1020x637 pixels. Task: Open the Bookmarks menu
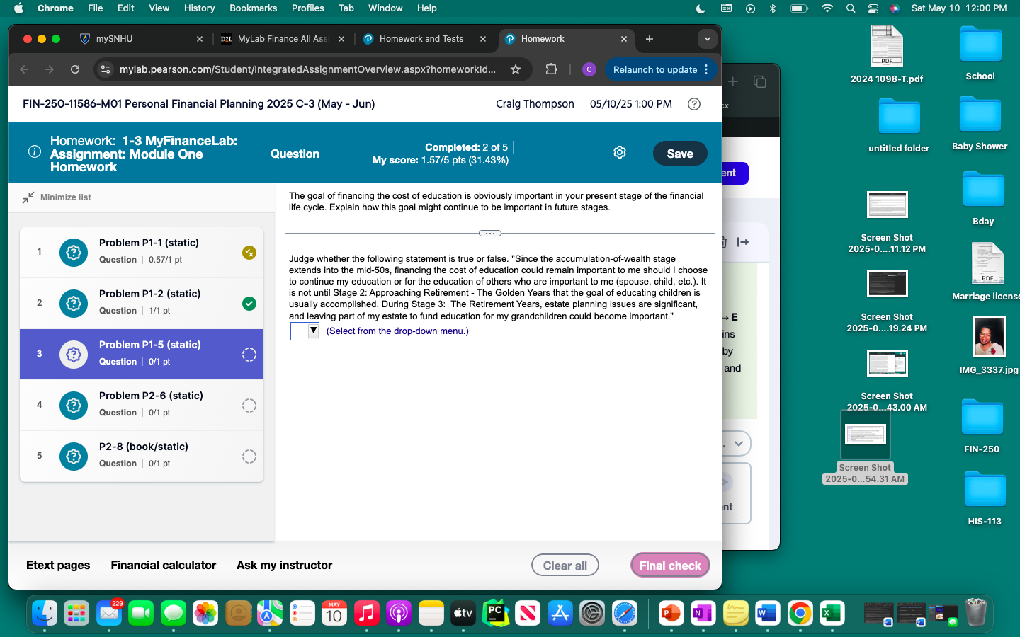[253, 8]
